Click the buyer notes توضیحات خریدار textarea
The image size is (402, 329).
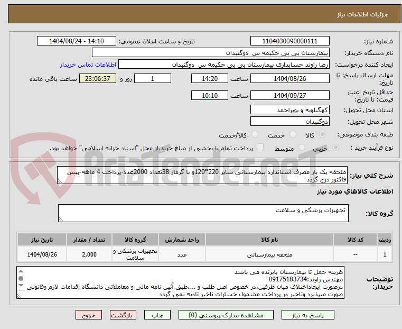(x=180, y=282)
